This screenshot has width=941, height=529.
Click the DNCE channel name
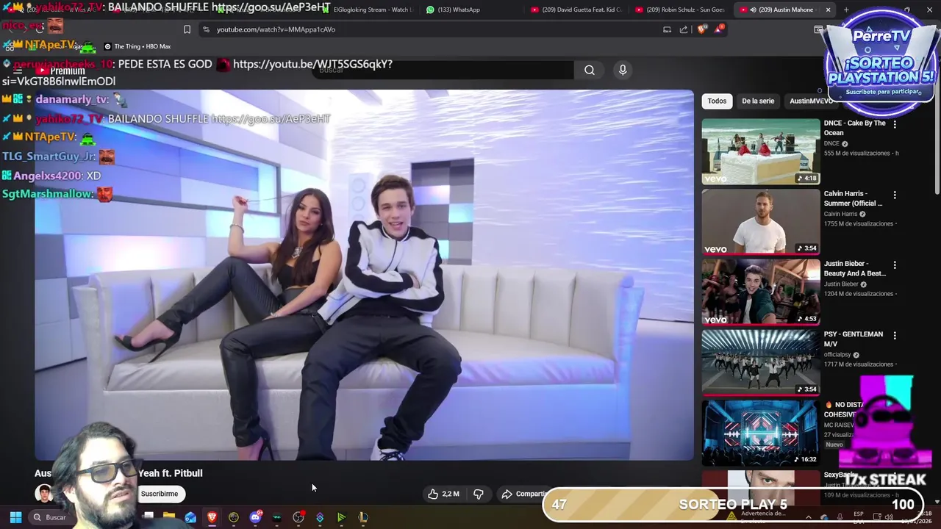coord(831,144)
